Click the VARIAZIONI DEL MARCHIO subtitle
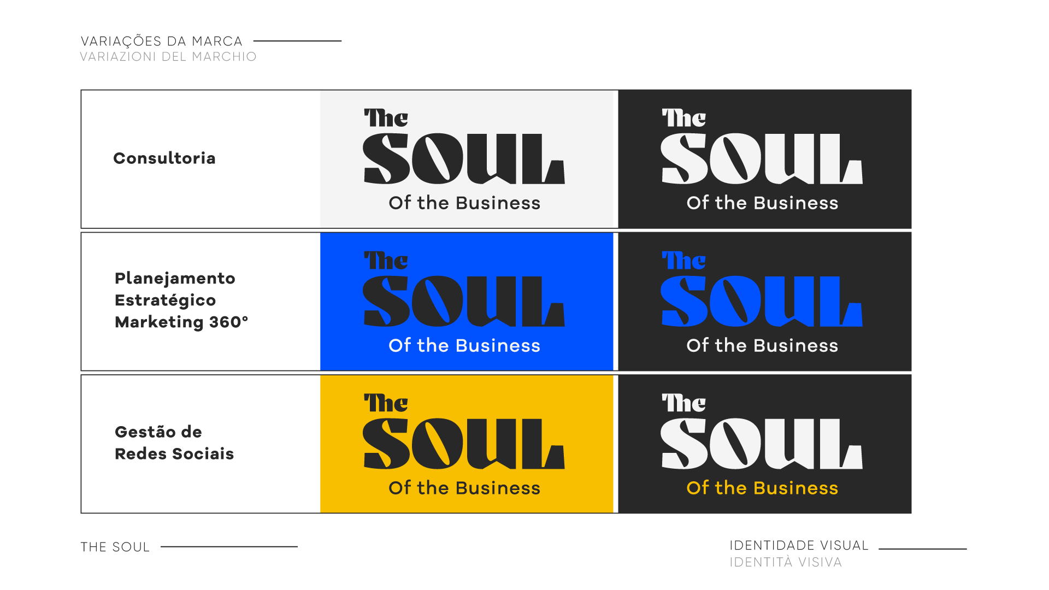Image resolution: width=1049 pixels, height=590 pixels. (x=168, y=57)
